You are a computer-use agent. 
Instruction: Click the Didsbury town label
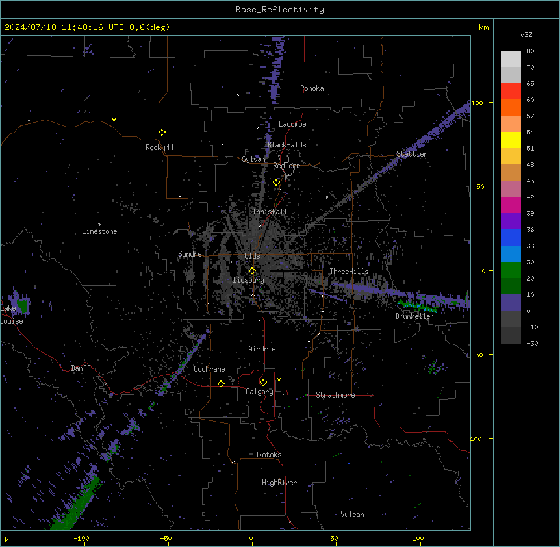[x=249, y=280]
